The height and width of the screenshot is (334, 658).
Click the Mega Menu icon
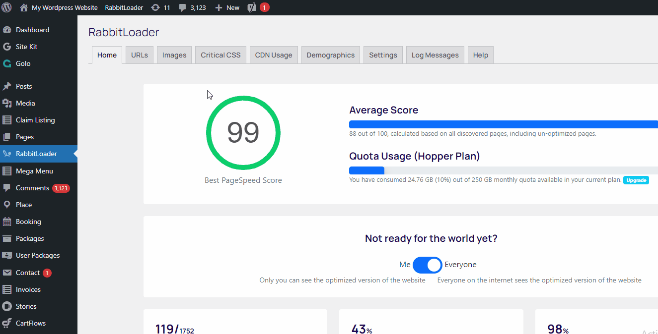tap(7, 171)
